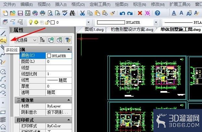Toggle layer on/off light bulb
This screenshot has height=132, width=202.
coord(31,22)
